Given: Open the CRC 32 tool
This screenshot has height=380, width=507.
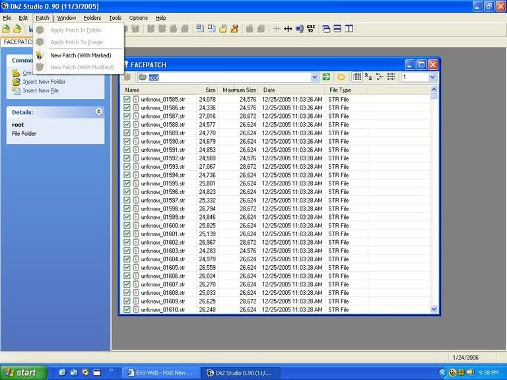Looking at the screenshot, I should point(311,29).
